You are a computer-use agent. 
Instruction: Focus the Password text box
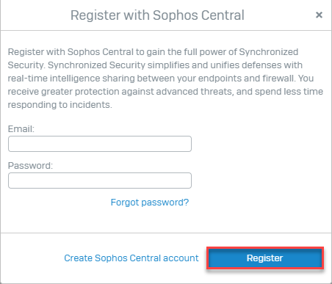[x=100, y=181]
